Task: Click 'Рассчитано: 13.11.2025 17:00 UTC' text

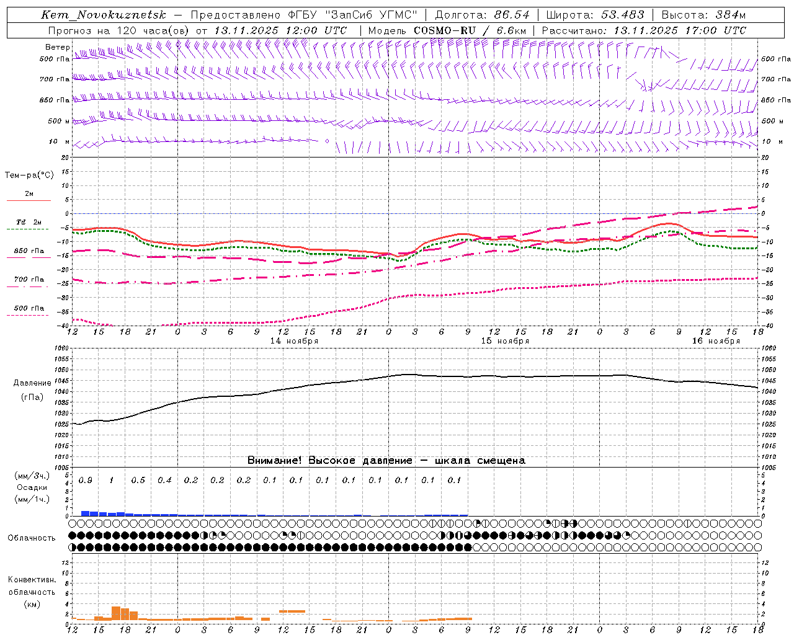Action: click(x=644, y=30)
